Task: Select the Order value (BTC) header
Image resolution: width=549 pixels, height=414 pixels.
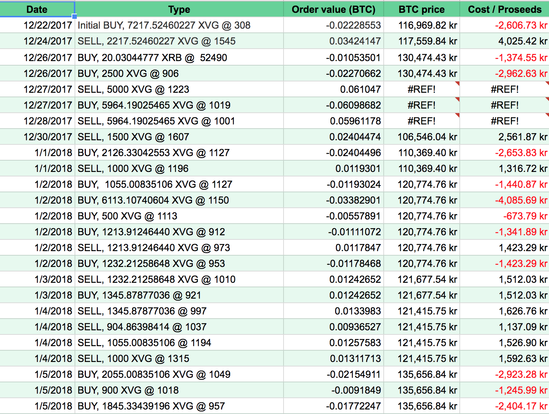Action: click(x=334, y=9)
